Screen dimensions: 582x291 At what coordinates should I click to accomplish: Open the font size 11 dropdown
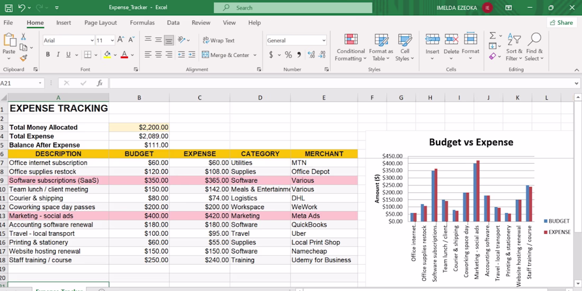point(113,41)
